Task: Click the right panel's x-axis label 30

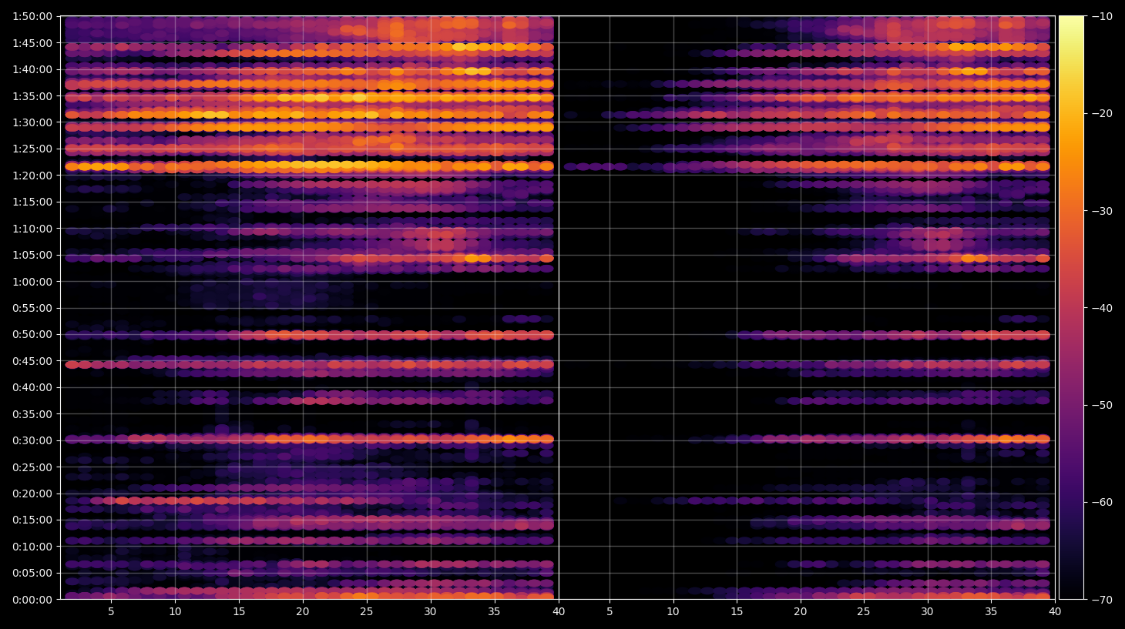Action: (x=927, y=612)
